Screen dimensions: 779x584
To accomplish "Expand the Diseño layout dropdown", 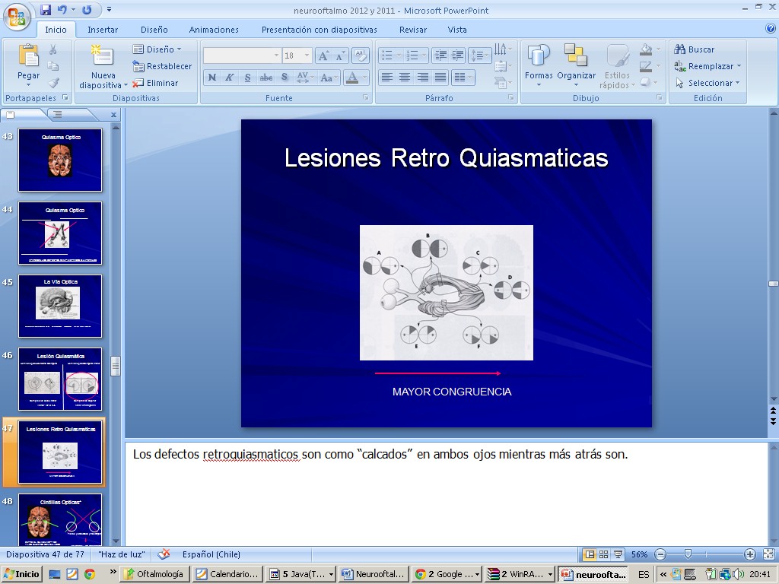I will click(161, 49).
